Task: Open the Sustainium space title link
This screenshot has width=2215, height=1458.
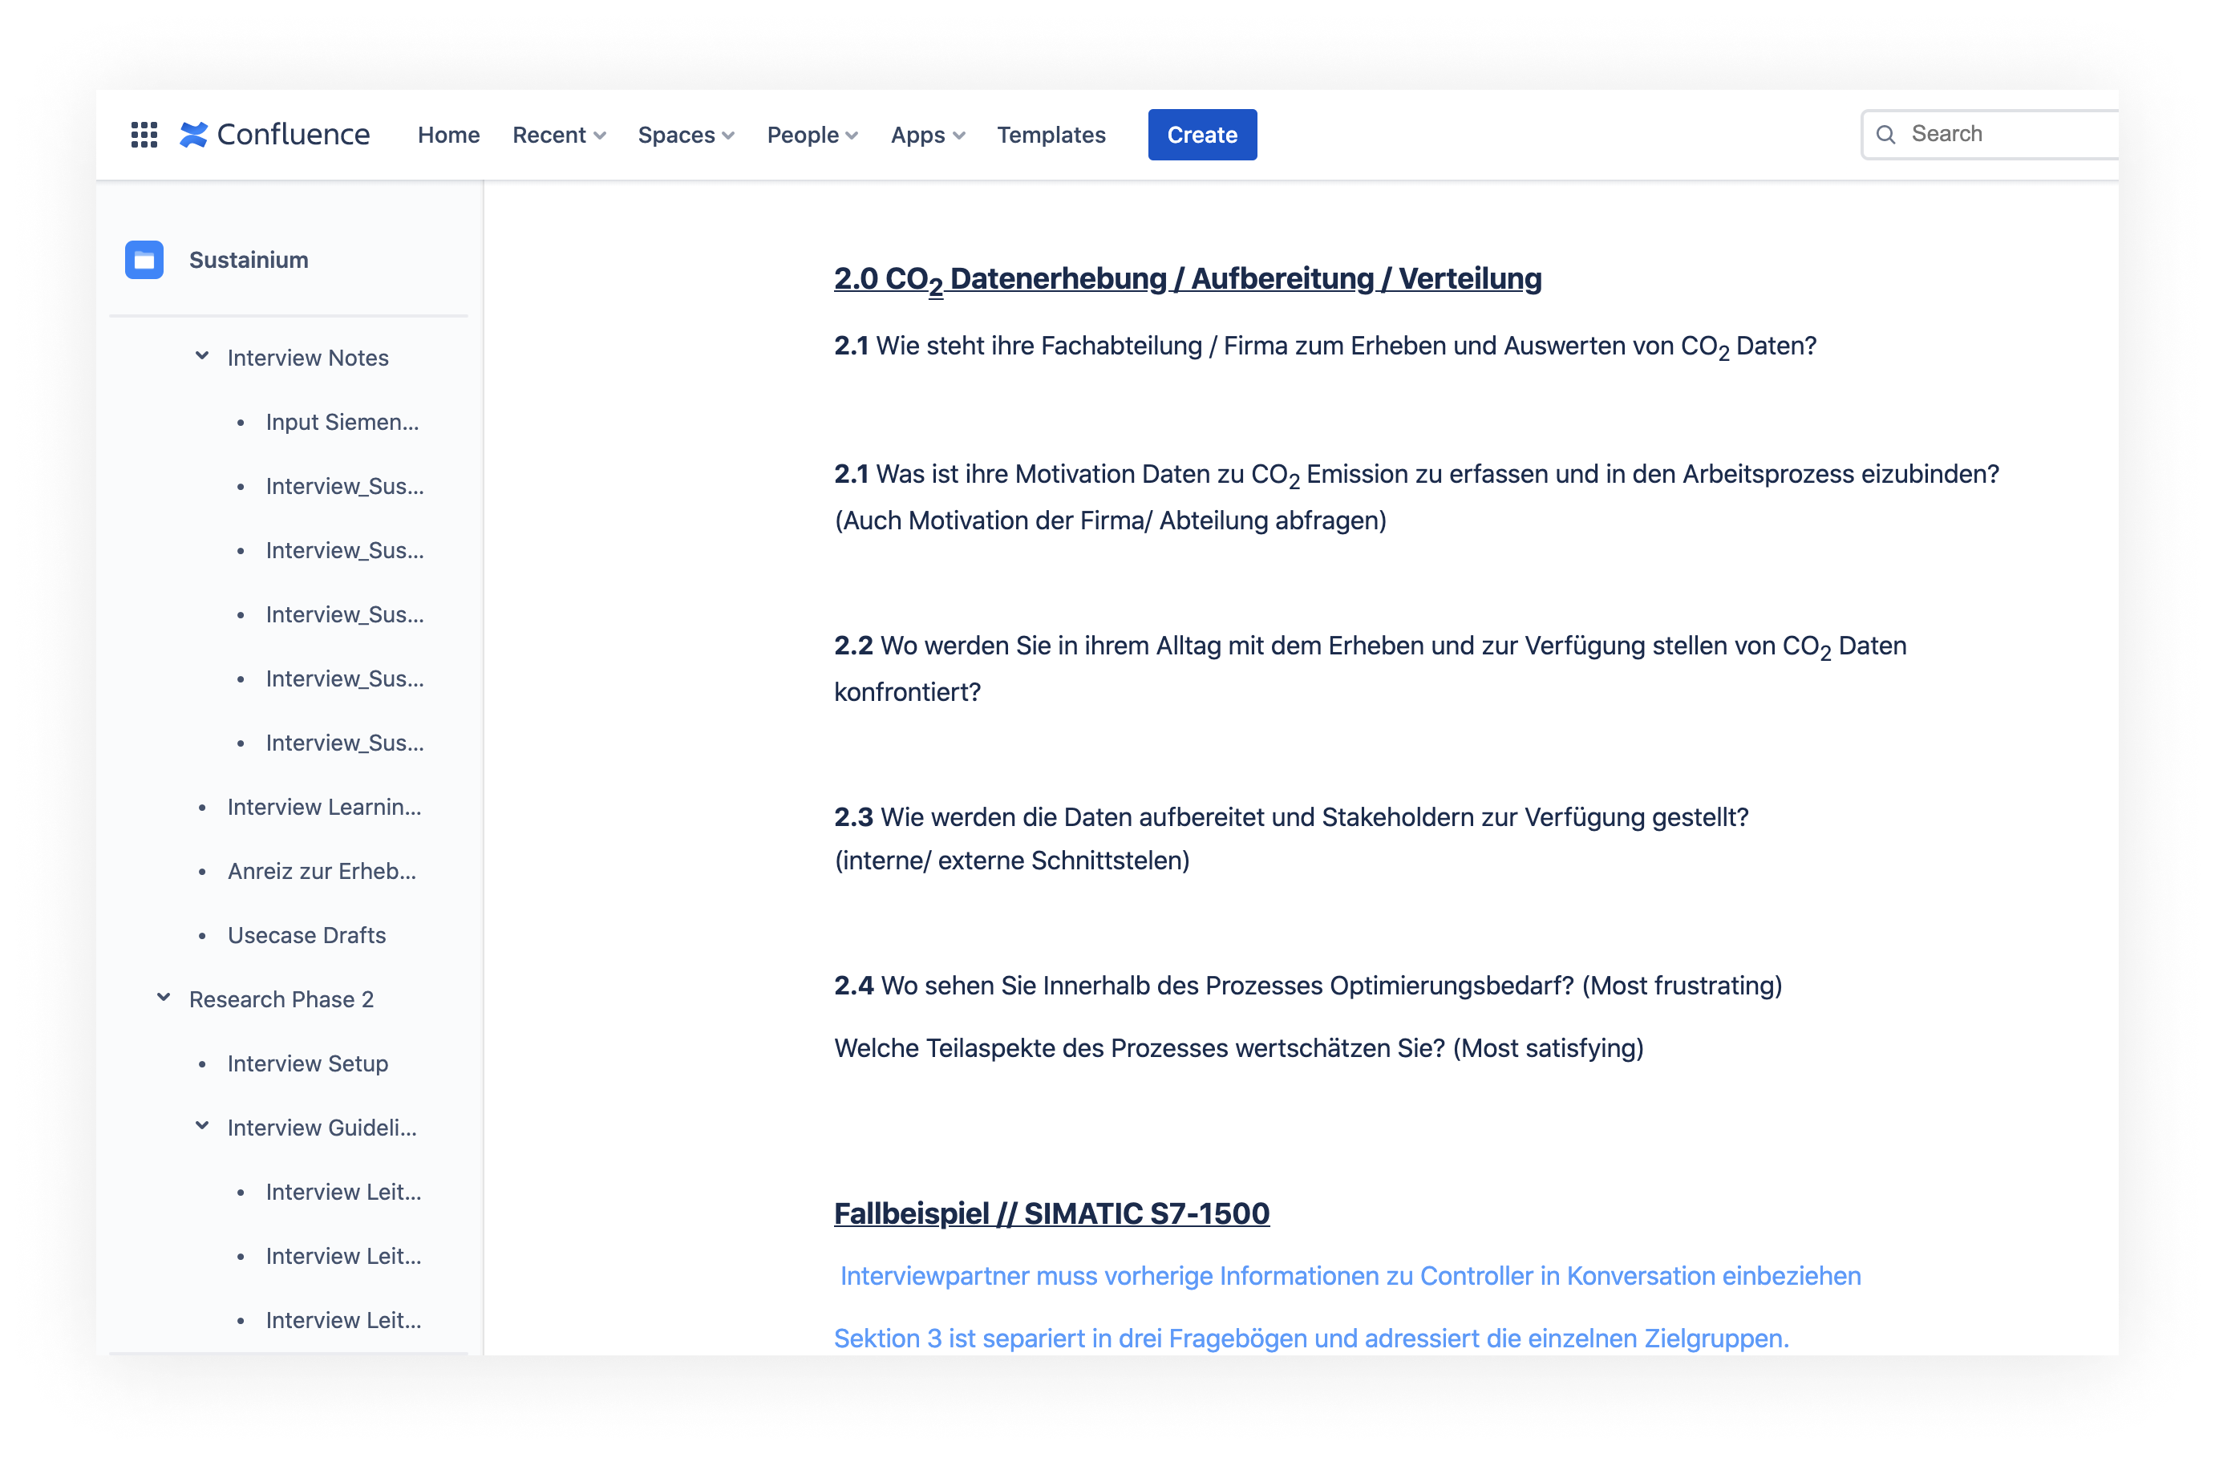Action: [249, 260]
